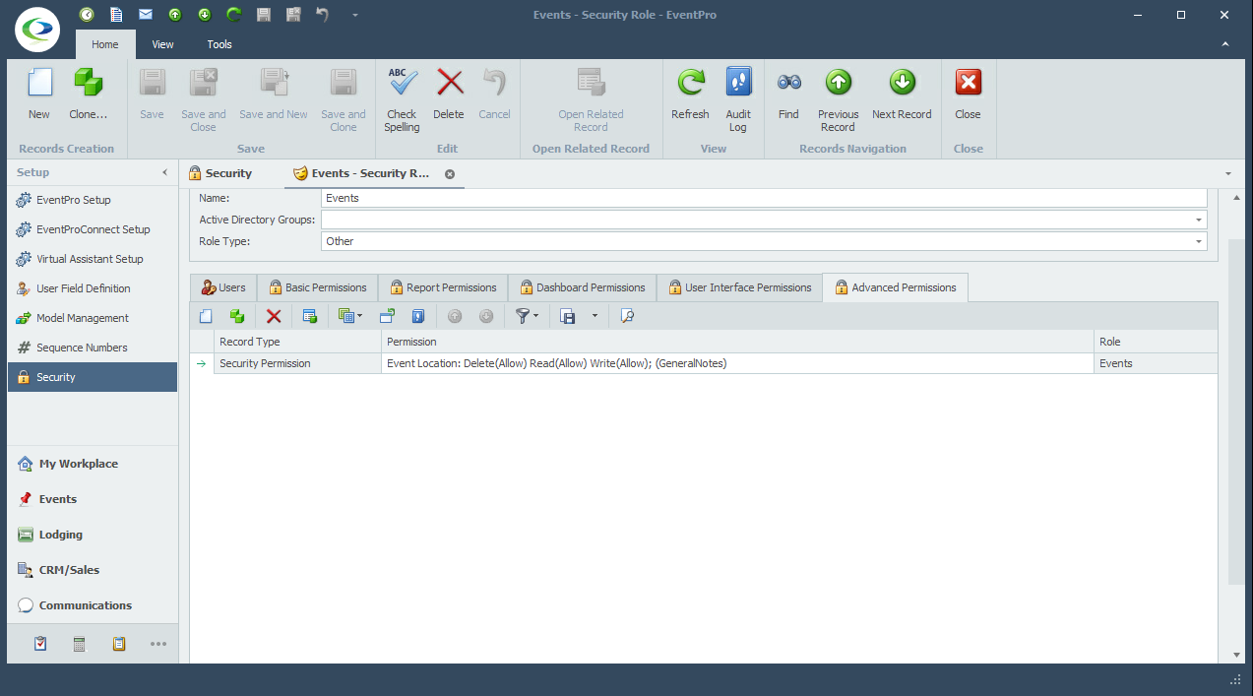Go to the Next Record
This screenshot has width=1253, height=696.
click(x=902, y=95)
